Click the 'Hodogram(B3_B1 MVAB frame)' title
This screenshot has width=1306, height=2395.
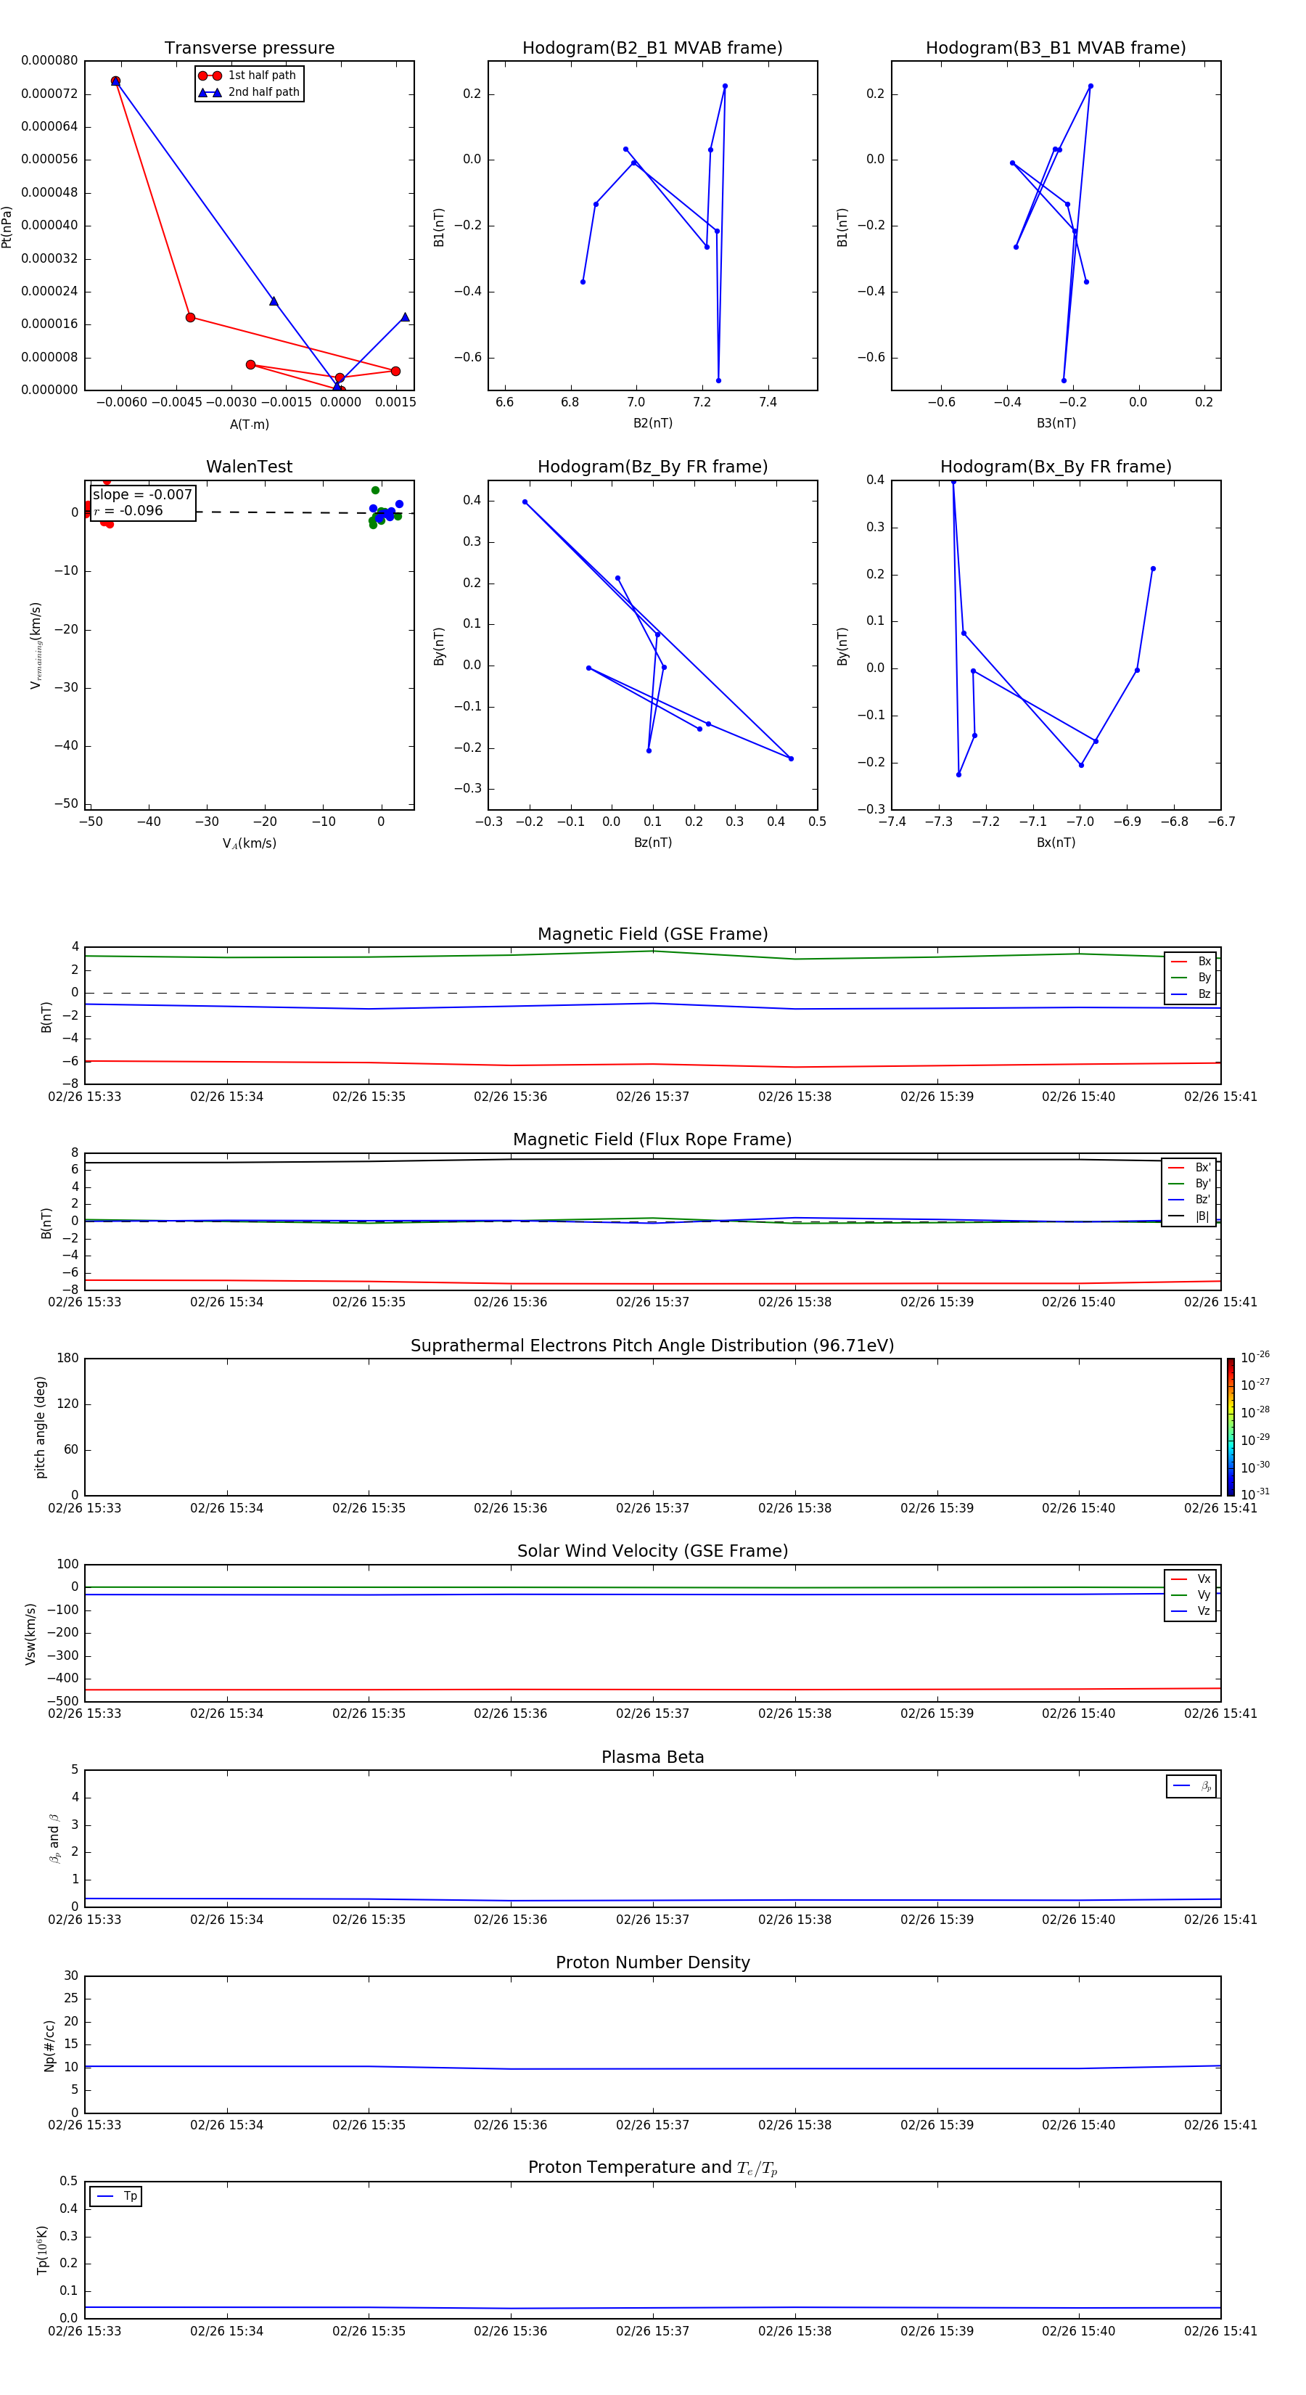click(x=1056, y=49)
